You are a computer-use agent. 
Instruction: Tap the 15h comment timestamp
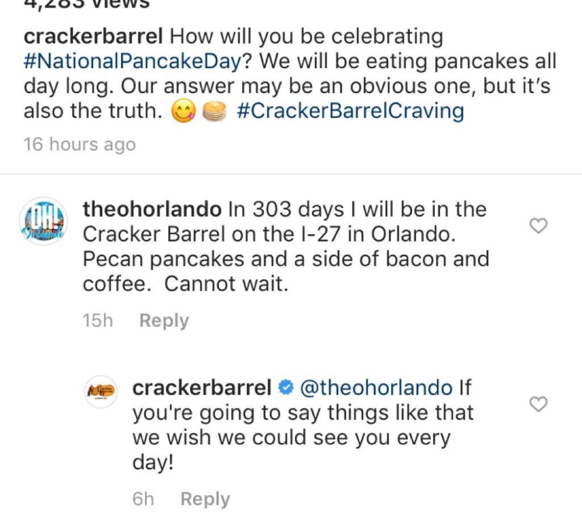pos(97,321)
